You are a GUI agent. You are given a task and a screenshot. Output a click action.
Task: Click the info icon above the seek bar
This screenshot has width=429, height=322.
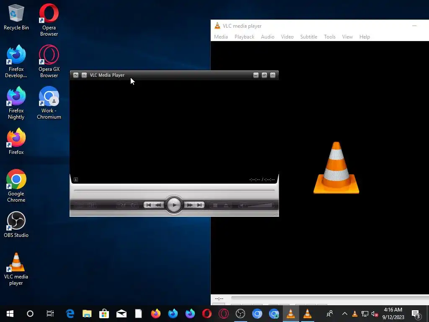click(76, 179)
